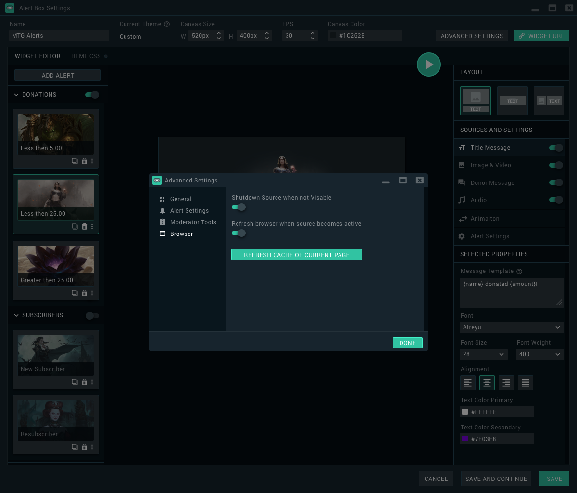Image resolution: width=577 pixels, height=493 pixels.
Task: Duplicate the Less then 25.00 alert
Action: (75, 226)
